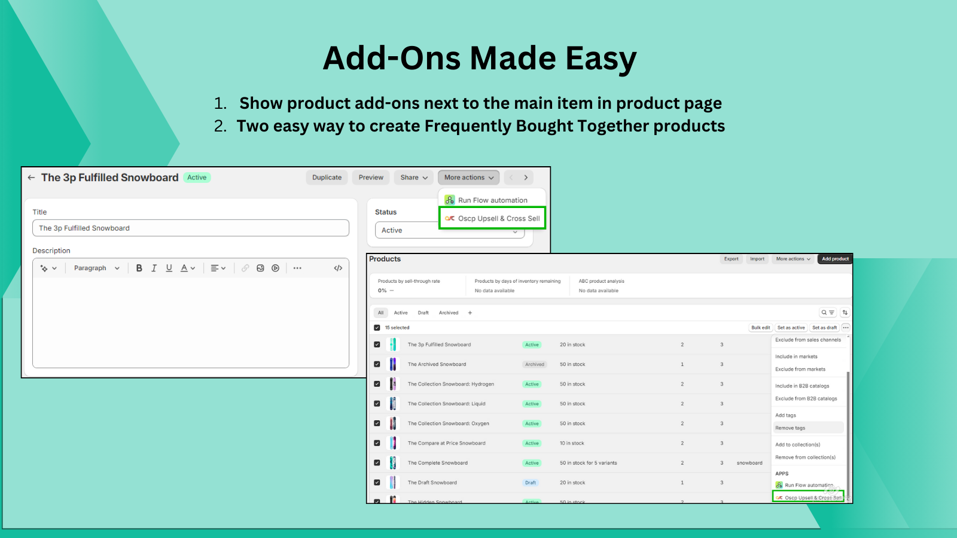Click the back arrow beside the product title
The width and height of the screenshot is (957, 538).
point(31,178)
